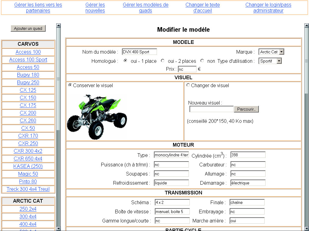Click the model list scrollbar up arrow

58,26
